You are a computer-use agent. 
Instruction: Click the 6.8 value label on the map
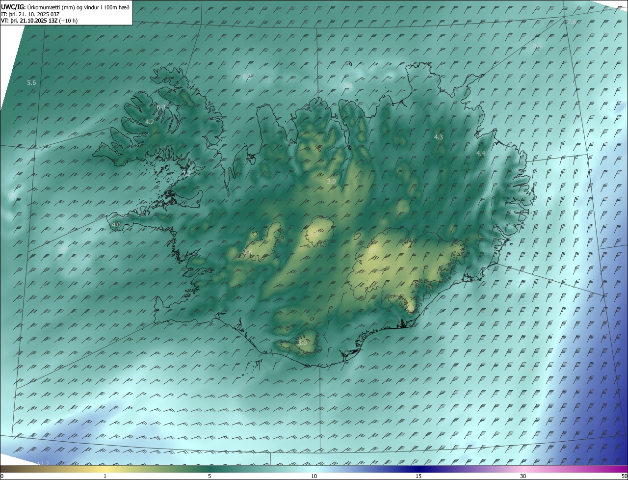[161, 107]
